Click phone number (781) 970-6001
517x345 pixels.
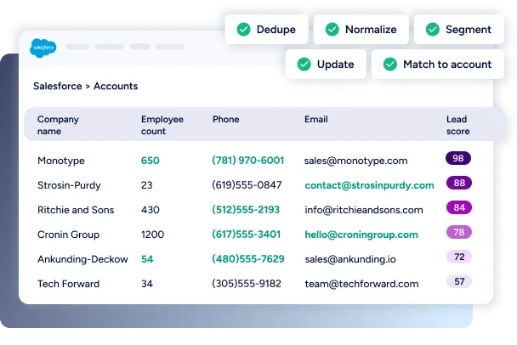click(248, 161)
